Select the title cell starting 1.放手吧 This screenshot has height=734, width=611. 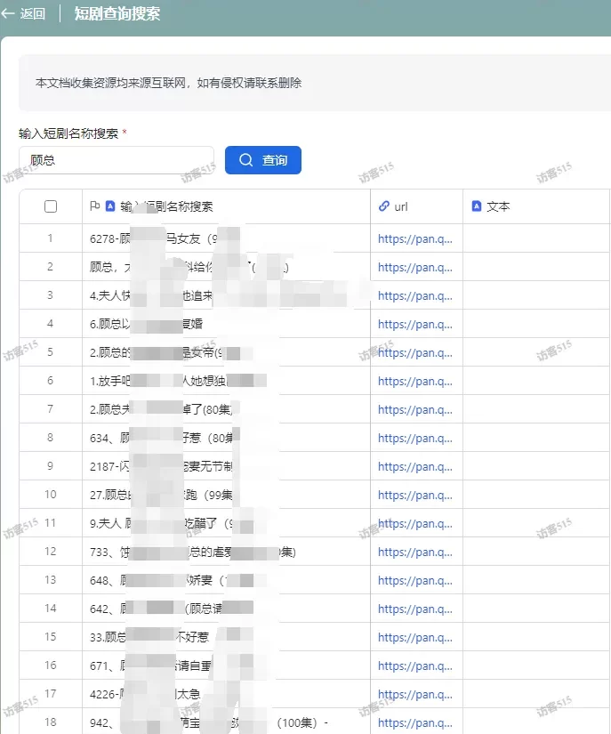[226, 381]
